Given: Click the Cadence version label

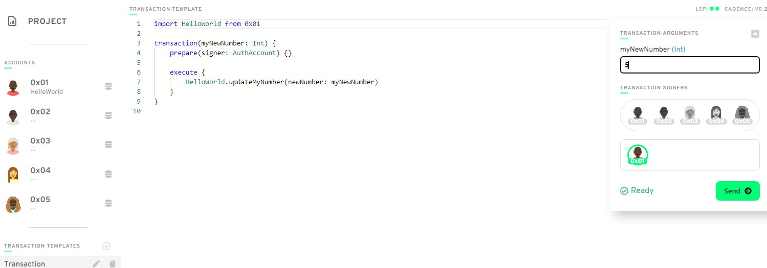Looking at the screenshot, I should 746,9.
